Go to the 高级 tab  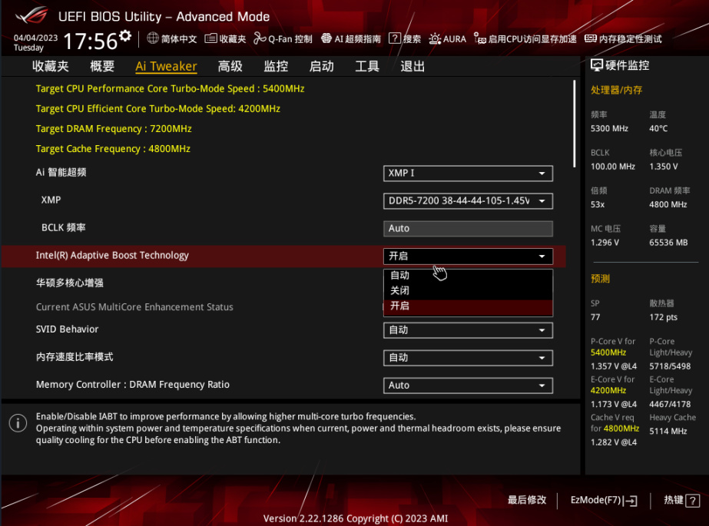[230, 67]
